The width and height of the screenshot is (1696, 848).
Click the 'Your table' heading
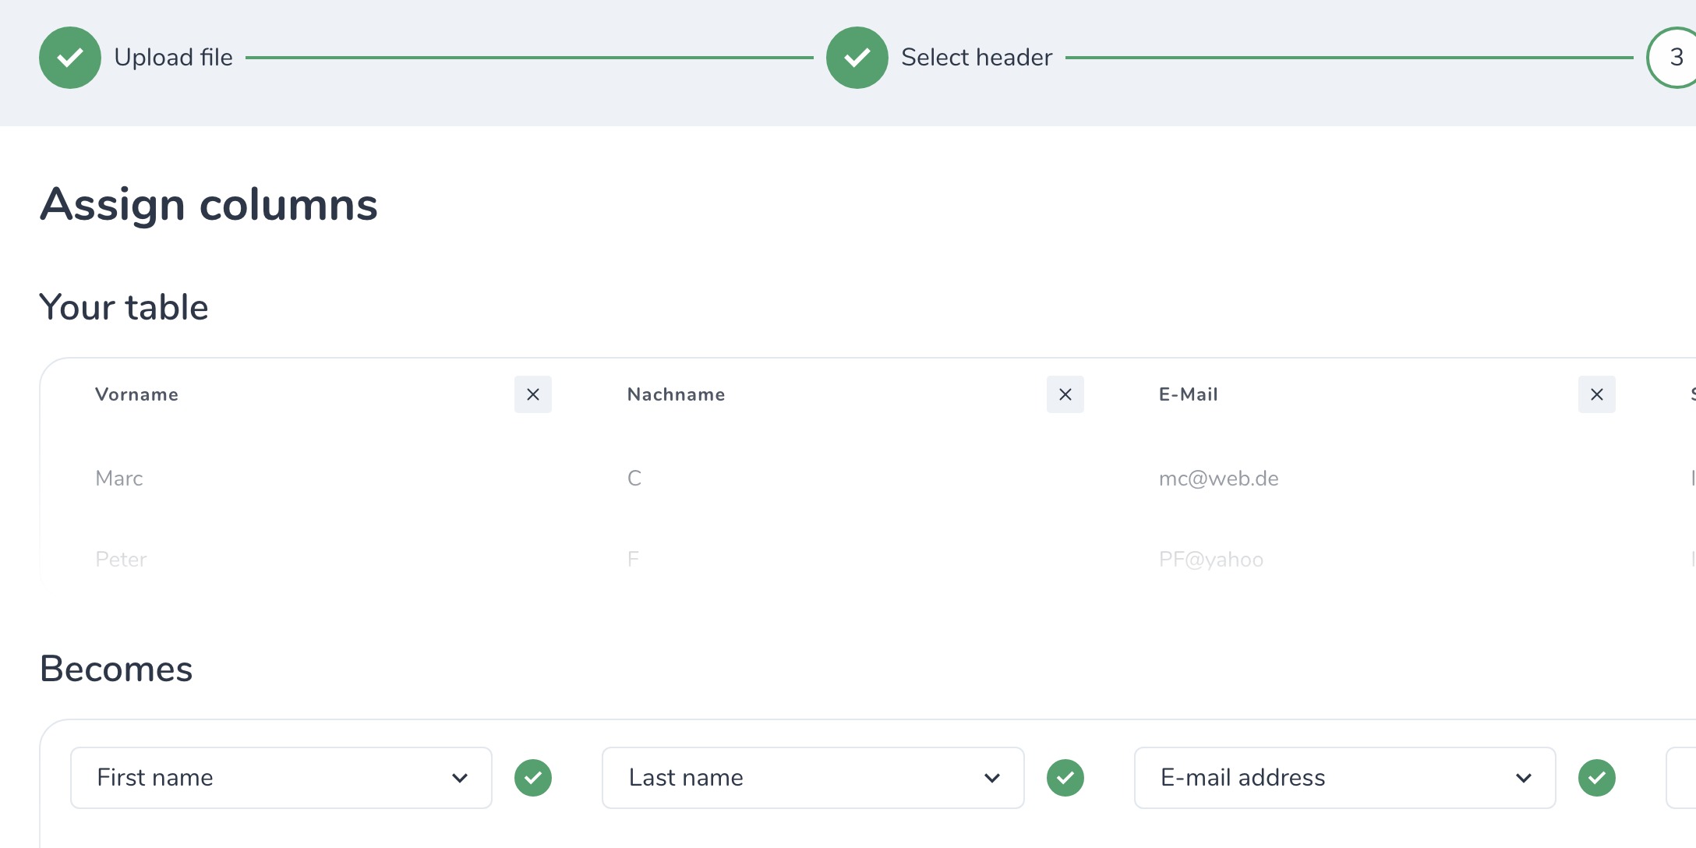(x=124, y=307)
